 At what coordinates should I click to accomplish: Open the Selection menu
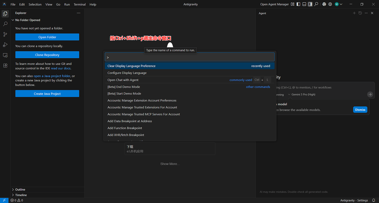[x=35, y=4]
